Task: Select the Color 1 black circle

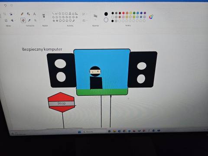Action: [106, 14]
